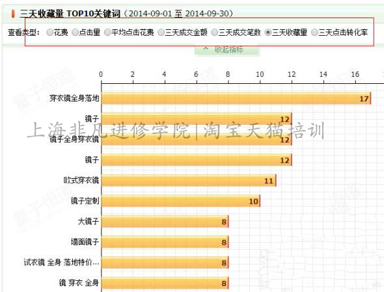
Task: Select the 镜子全身穿衣镜 keyword label
Action: (74, 139)
